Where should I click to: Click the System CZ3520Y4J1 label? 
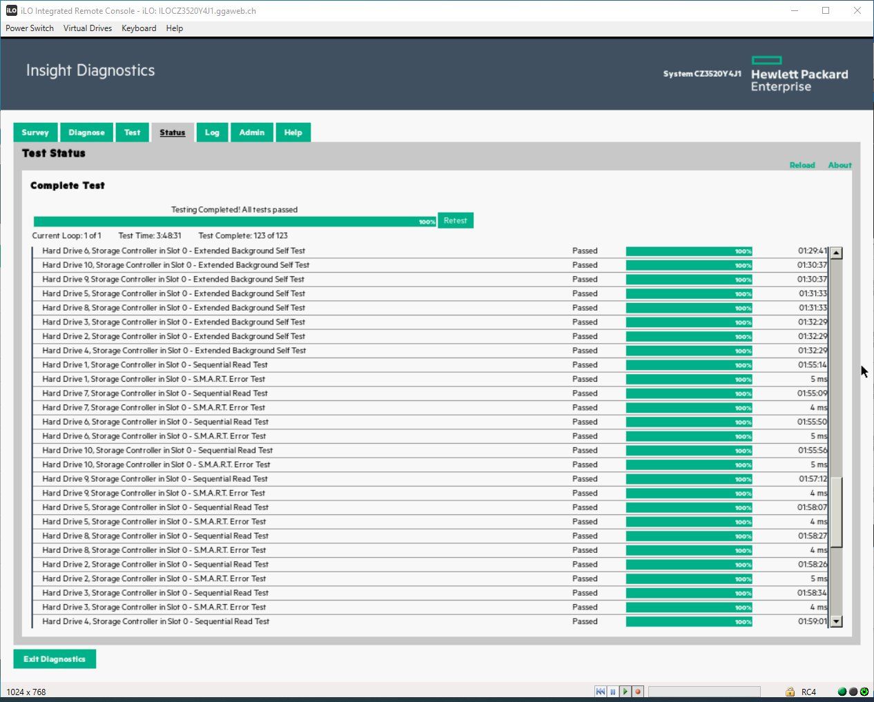click(x=702, y=74)
